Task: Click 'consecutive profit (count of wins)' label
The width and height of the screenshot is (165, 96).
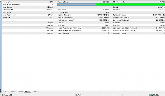Action: pos(69,31)
